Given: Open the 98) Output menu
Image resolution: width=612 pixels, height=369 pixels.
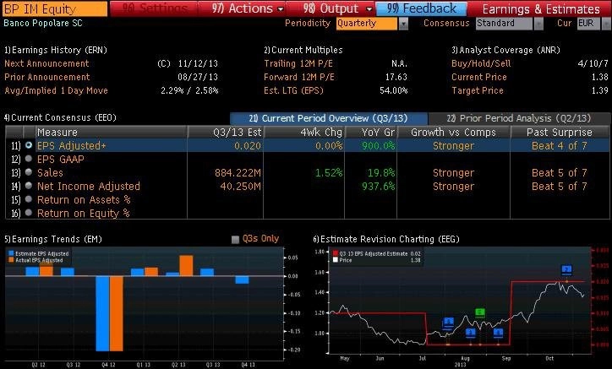Looking at the screenshot, I should coord(331,8).
